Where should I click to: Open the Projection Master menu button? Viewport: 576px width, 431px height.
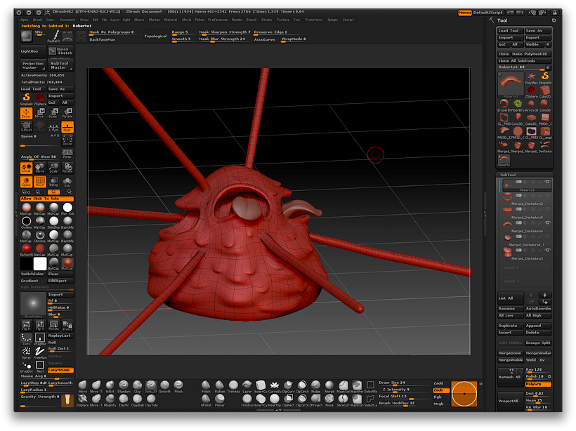[32, 65]
